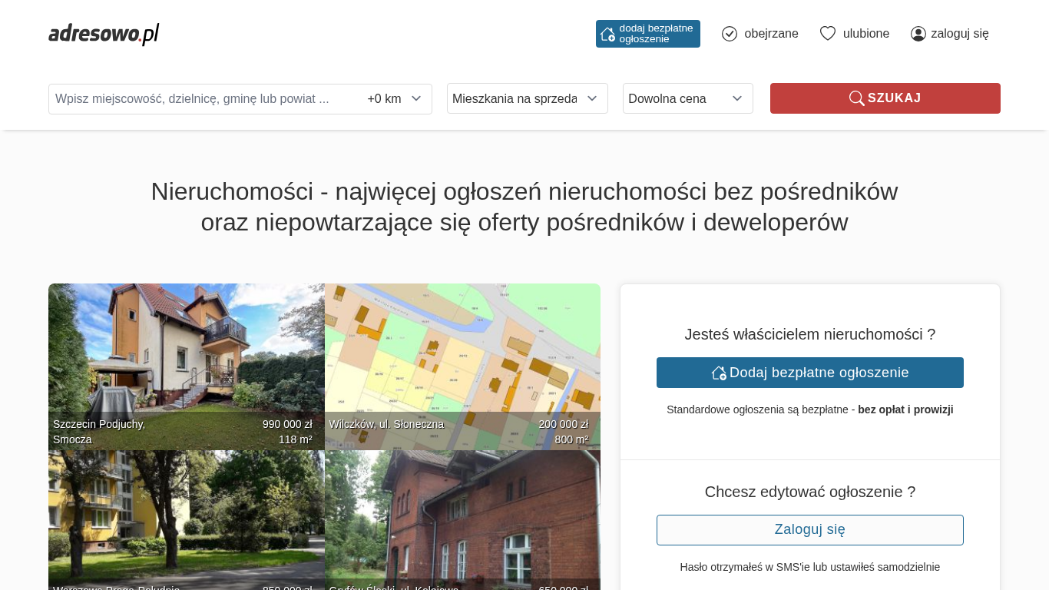Open the obejrzane viewed listings page
1049x590 pixels.
pos(770,34)
